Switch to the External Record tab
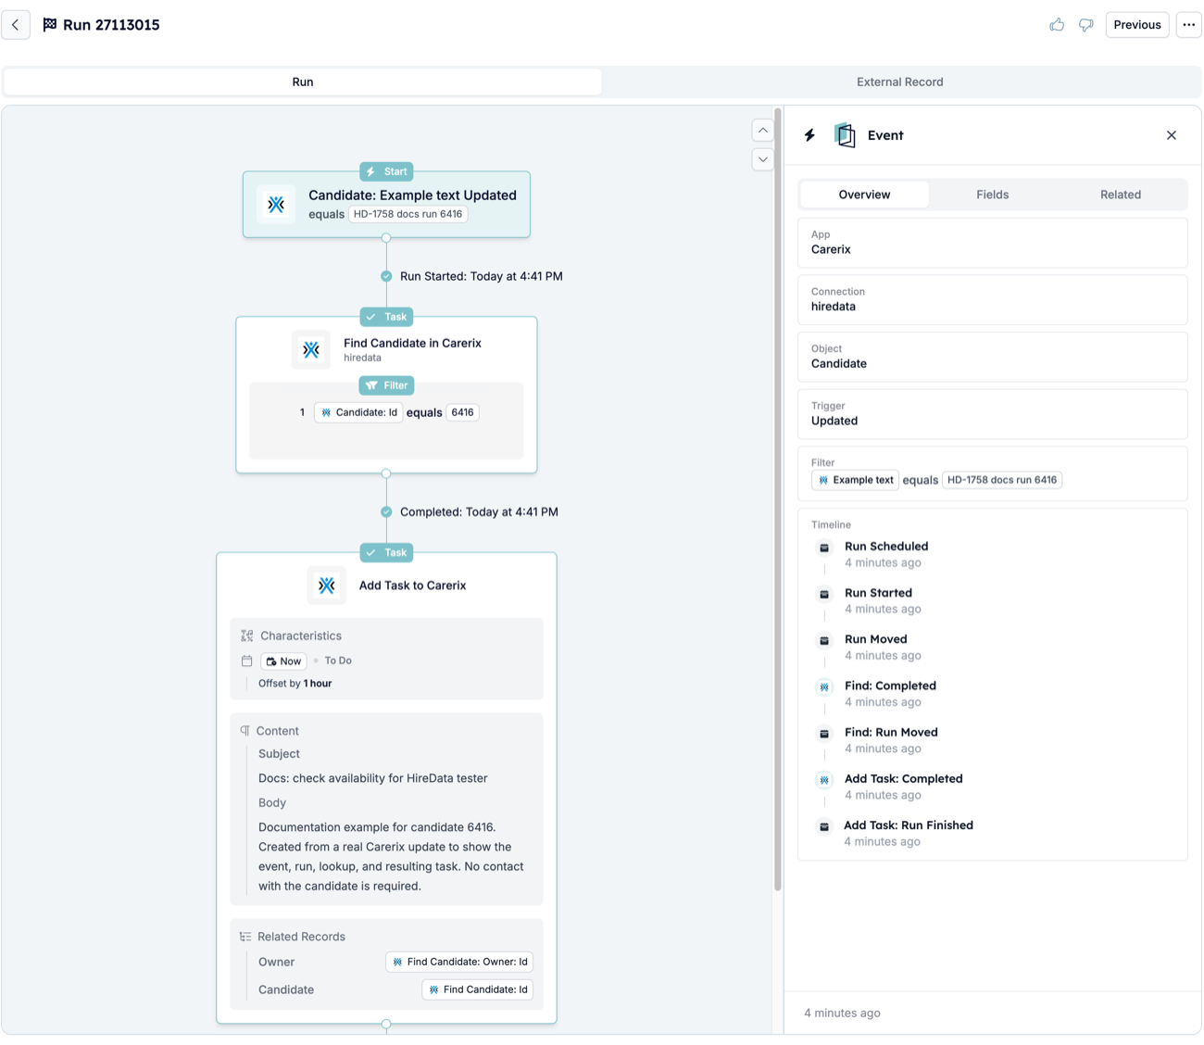1204x1045 pixels. (x=899, y=82)
